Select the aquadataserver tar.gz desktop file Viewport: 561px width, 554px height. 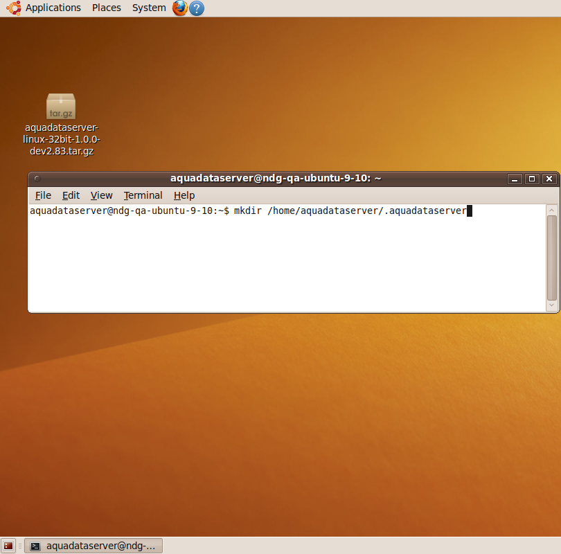[61, 125]
